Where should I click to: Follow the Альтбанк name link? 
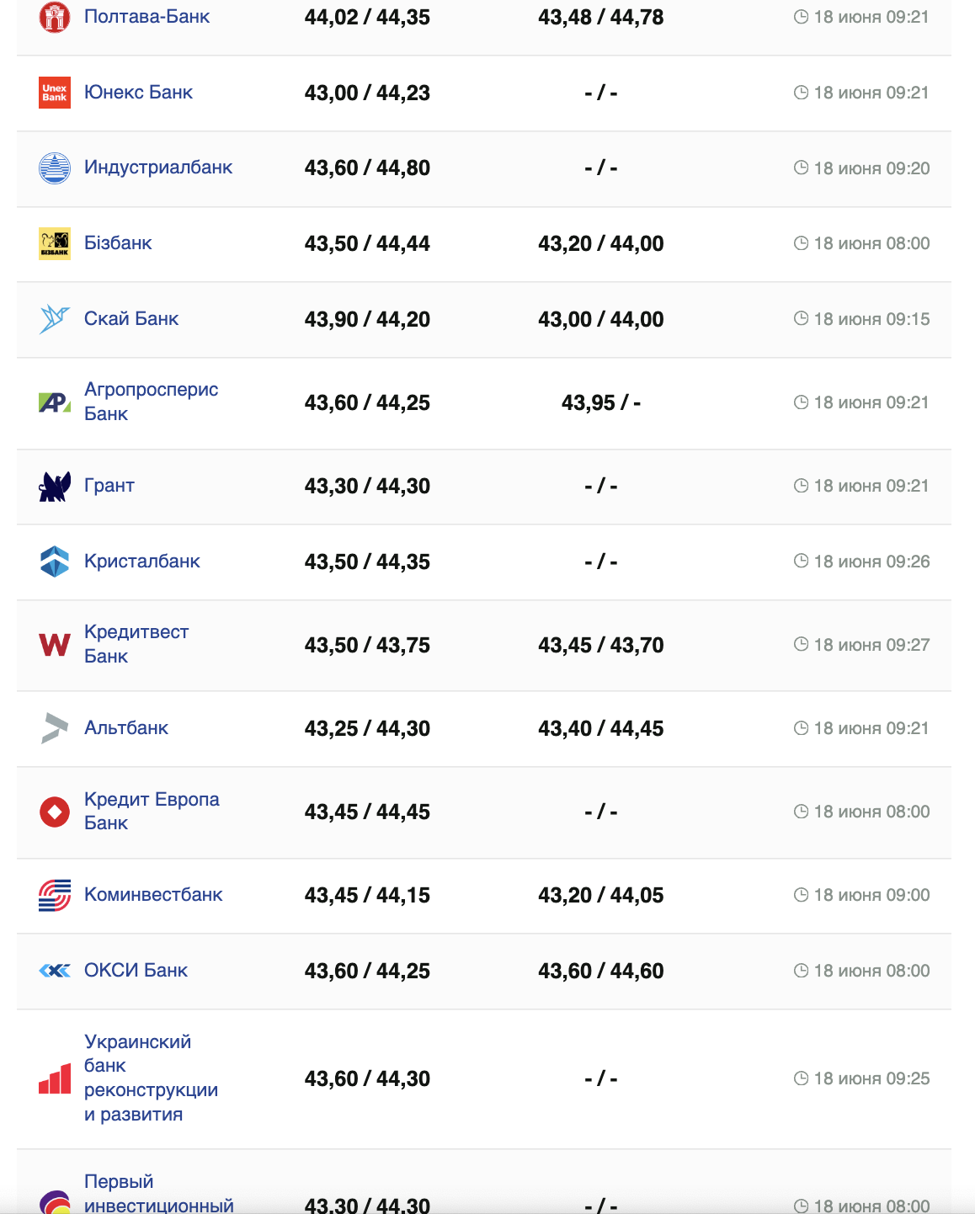pos(126,728)
